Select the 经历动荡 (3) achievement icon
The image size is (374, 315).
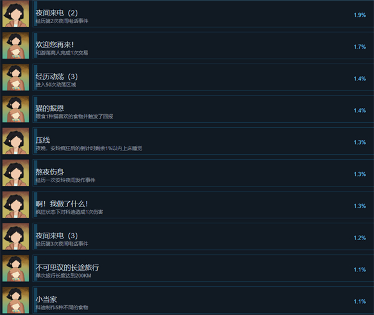16,77
